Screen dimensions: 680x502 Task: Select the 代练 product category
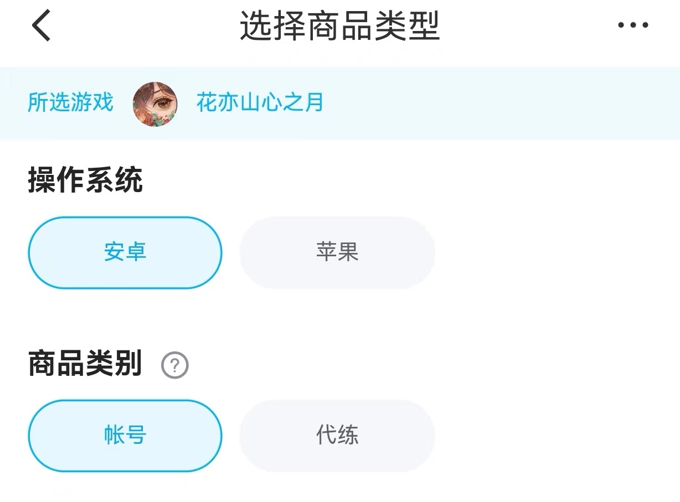(x=337, y=436)
